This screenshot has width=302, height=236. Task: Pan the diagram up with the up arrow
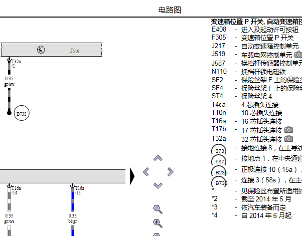[x=158, y=158]
